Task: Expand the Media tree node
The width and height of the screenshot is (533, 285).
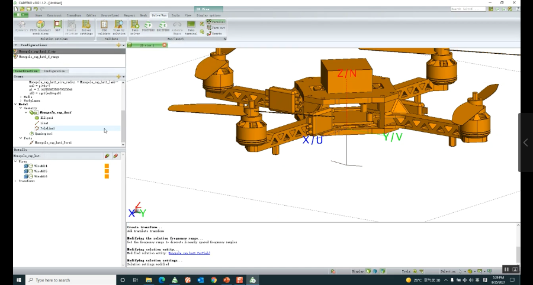Action: tap(21, 97)
